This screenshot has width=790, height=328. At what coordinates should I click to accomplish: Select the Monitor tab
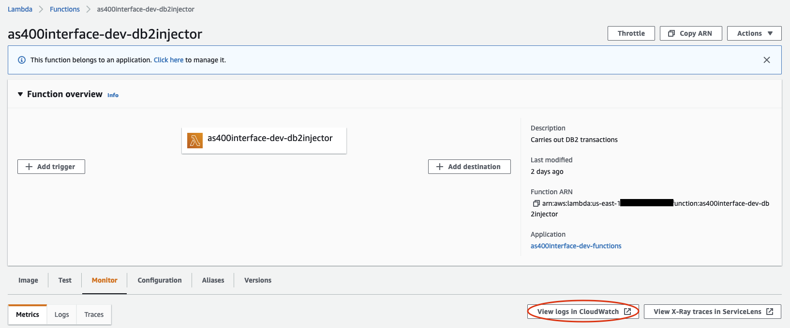(104, 280)
